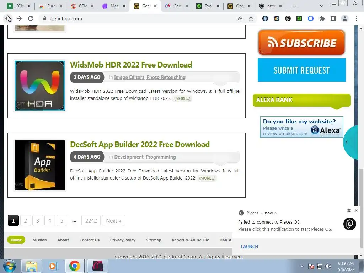
Task: Open Chrome three-dot menu
Action: [x=356, y=18]
